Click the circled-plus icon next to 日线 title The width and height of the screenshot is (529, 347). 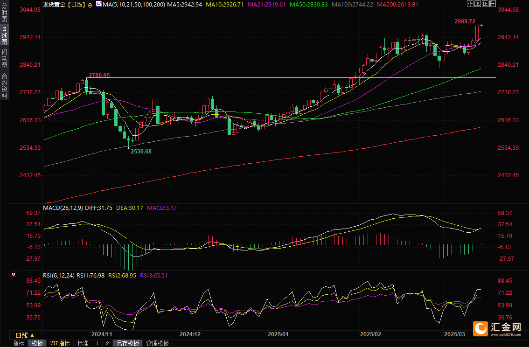(90, 5)
